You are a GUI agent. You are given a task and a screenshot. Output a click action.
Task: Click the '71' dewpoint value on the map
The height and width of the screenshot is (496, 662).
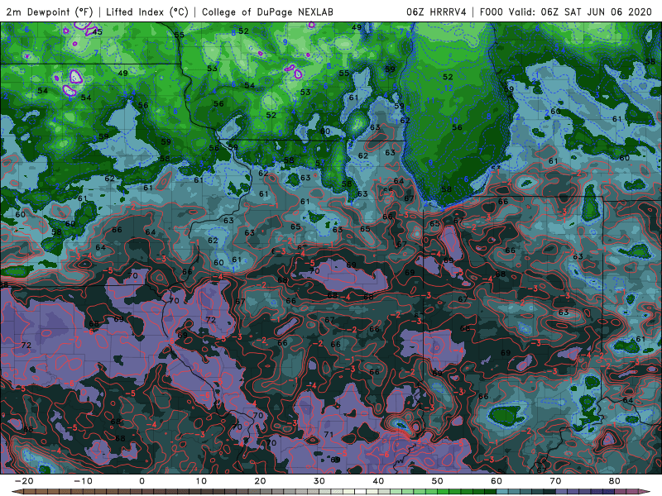point(329,435)
